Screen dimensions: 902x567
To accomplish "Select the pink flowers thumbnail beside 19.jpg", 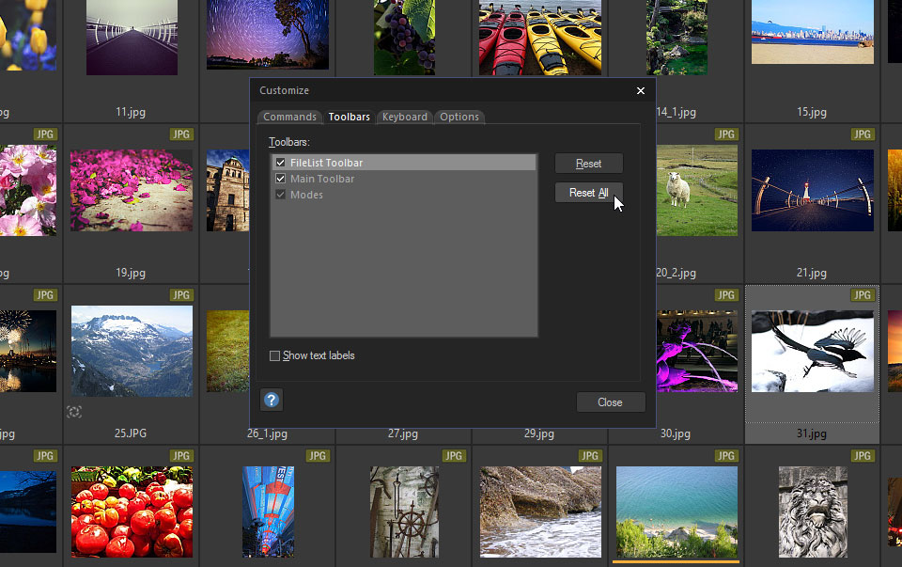I will tap(28, 191).
